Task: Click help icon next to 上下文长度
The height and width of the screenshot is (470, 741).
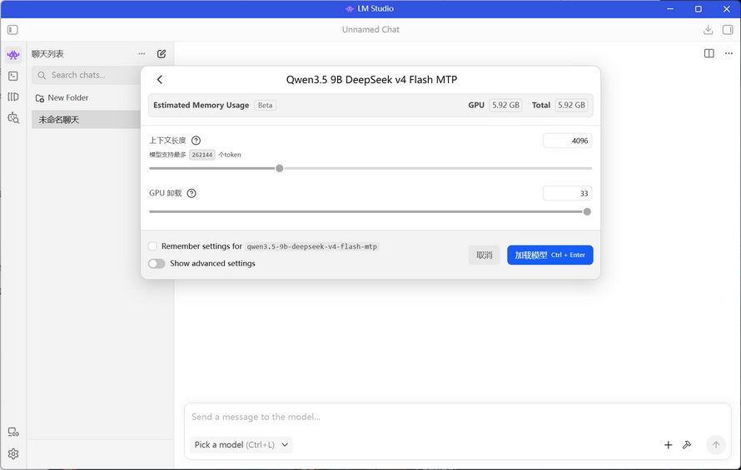Action: pos(196,141)
